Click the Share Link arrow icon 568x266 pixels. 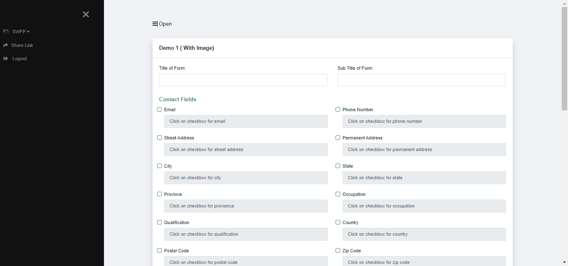(x=6, y=45)
